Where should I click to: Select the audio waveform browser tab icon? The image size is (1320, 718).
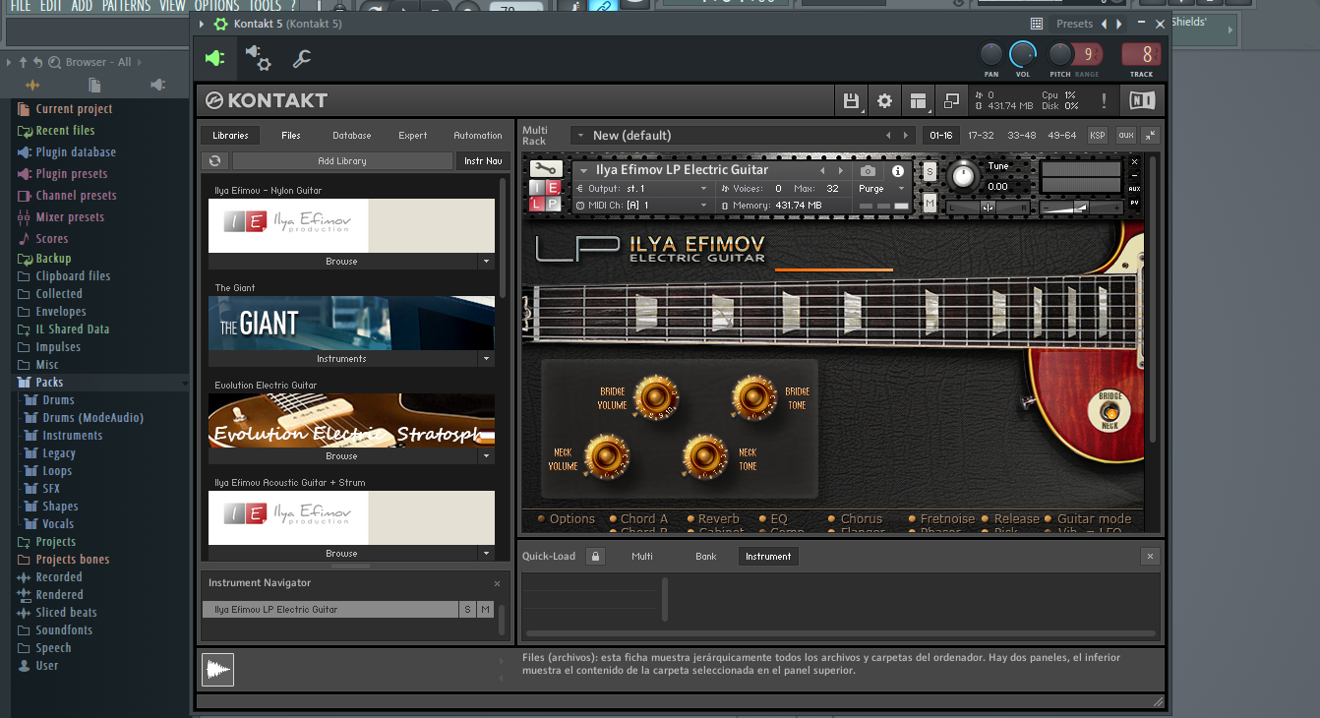pyautogui.click(x=32, y=86)
